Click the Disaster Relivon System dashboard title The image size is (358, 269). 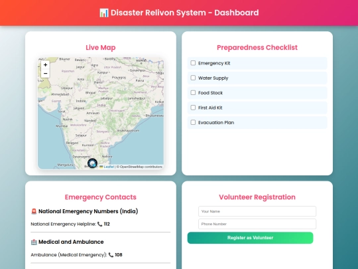[185, 13]
